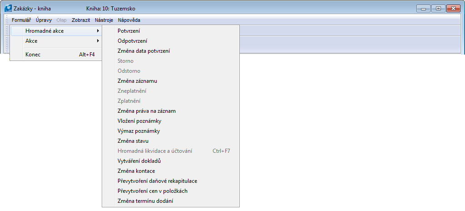Image resolution: width=465 pixels, height=211 pixels.
Task: Choose Vytváření dokladů
Action: pos(139,161)
